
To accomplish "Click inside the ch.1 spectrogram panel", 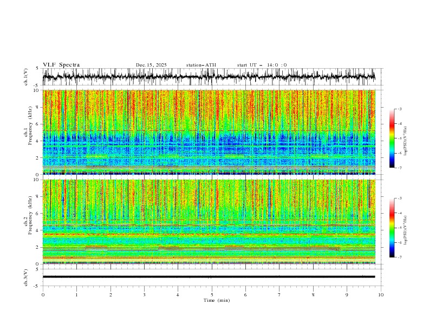I will pyautogui.click(x=209, y=132).
